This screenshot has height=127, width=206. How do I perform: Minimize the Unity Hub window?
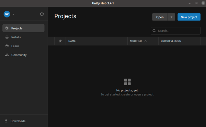(190, 3)
